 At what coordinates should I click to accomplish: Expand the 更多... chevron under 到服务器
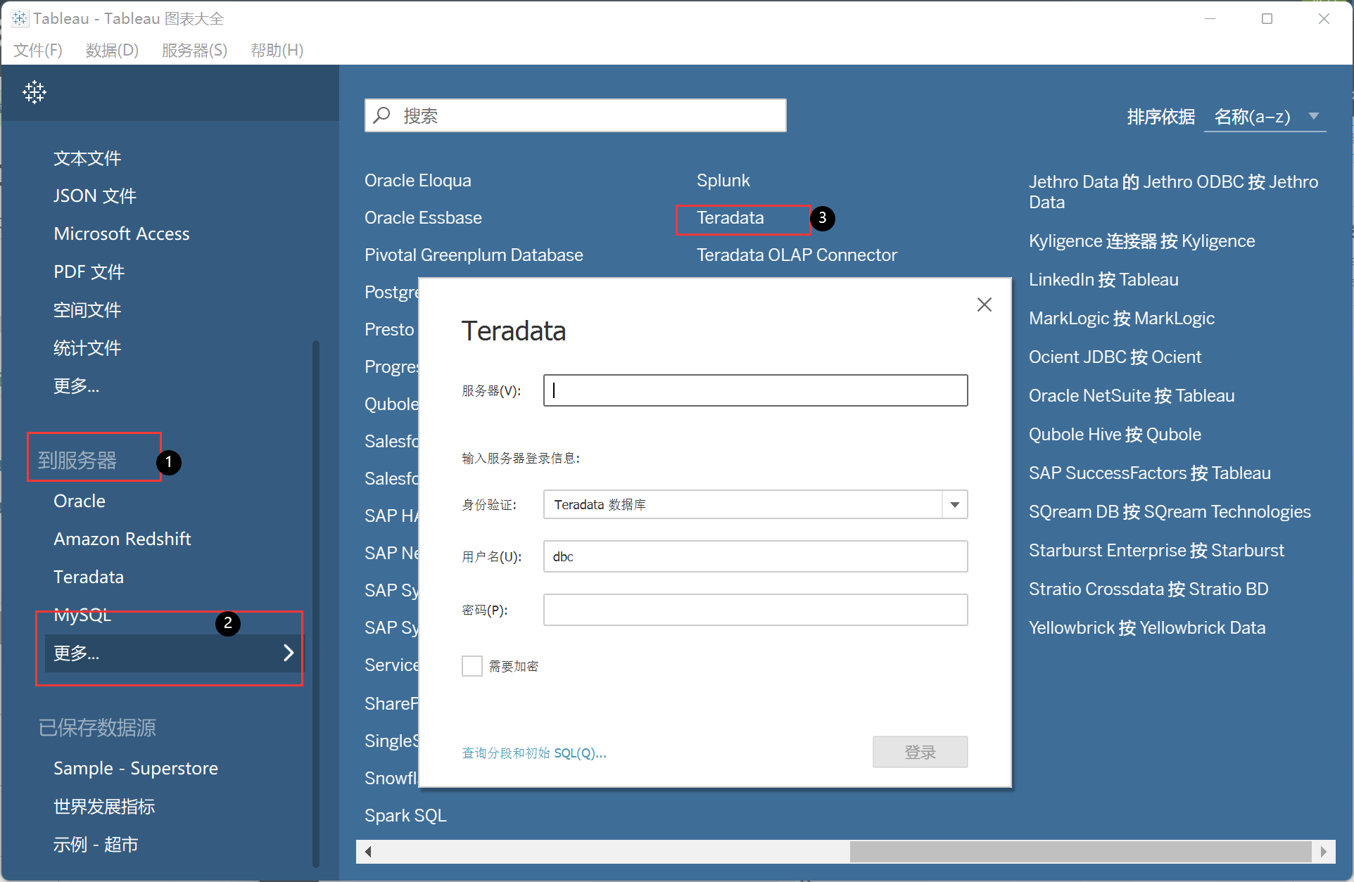click(x=288, y=653)
